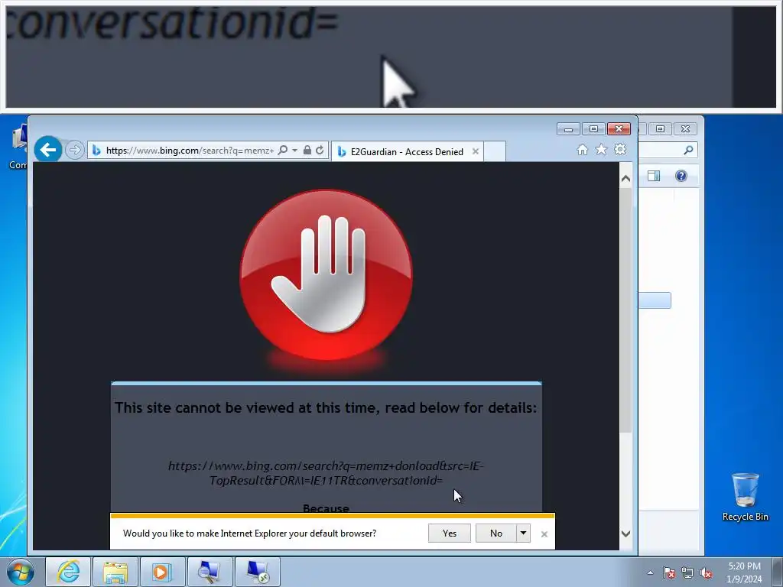Select the E2Guardian - Access Denied tab

coord(407,152)
